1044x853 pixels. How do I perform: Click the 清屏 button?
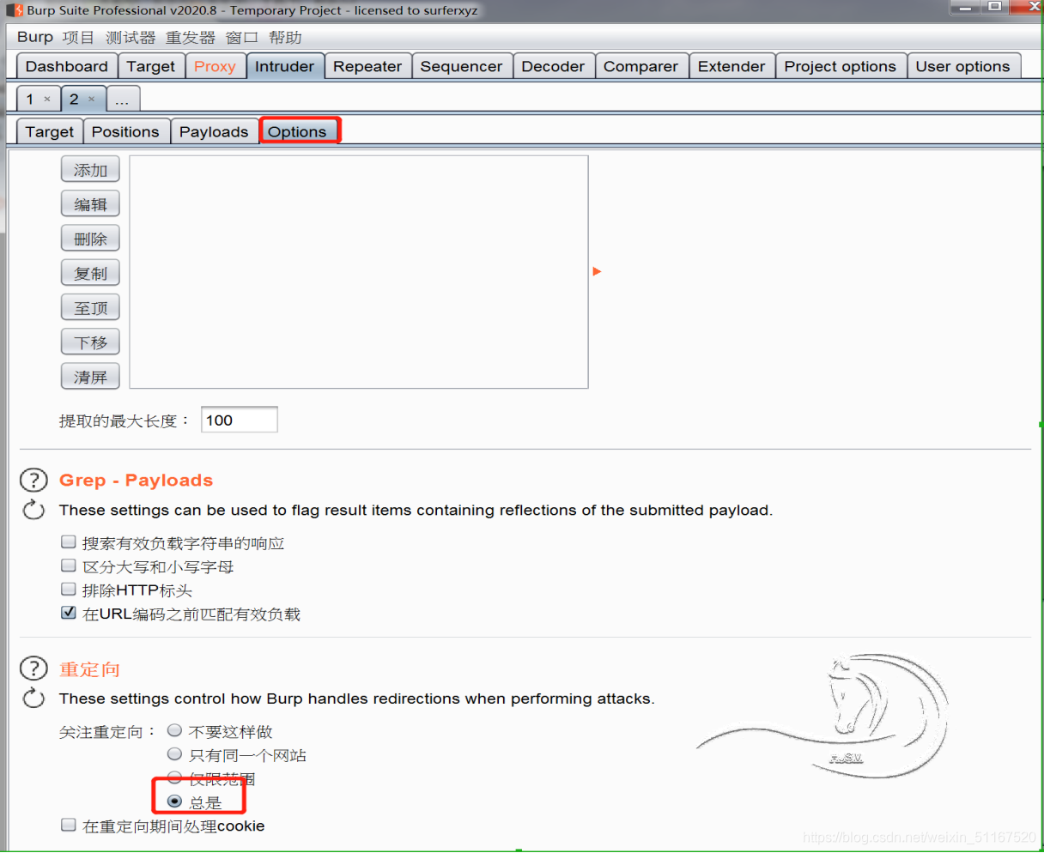pyautogui.click(x=90, y=376)
